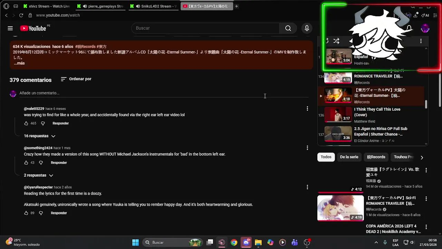Open Google Chrome from the taskbar
The height and width of the screenshot is (249, 442).
click(x=234, y=242)
